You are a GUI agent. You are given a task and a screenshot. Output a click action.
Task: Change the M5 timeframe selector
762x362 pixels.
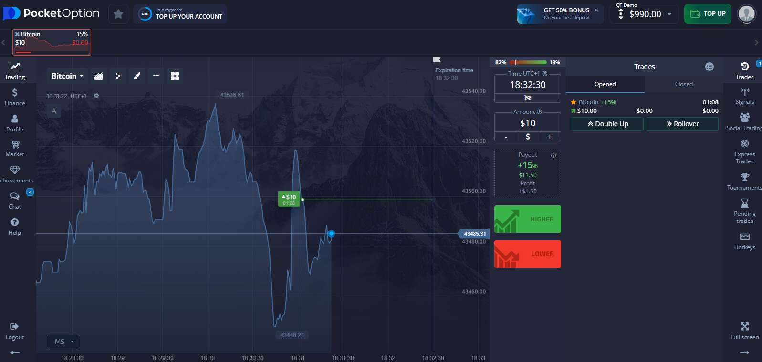pyautogui.click(x=63, y=342)
